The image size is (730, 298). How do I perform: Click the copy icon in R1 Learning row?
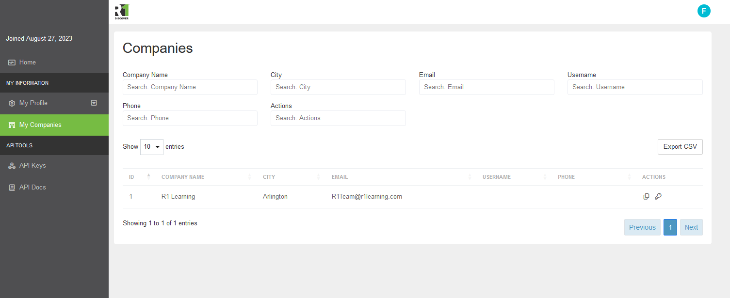pyautogui.click(x=646, y=196)
